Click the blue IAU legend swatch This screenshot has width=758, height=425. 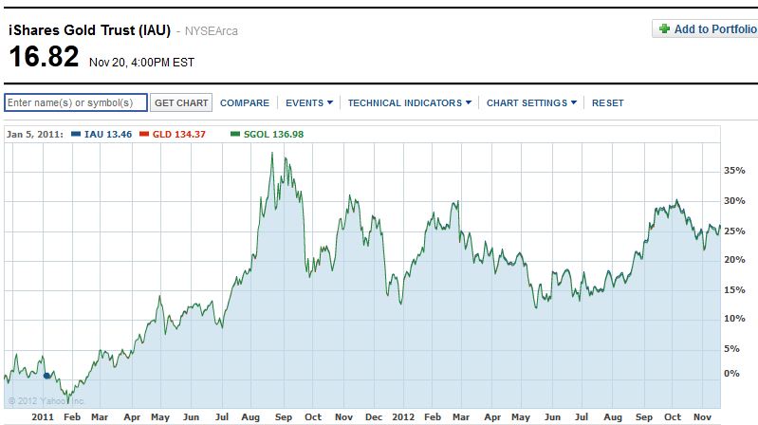click(75, 135)
